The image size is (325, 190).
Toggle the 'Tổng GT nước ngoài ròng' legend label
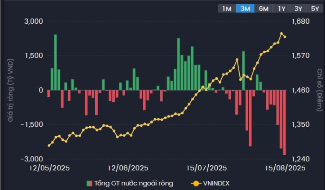134,183
